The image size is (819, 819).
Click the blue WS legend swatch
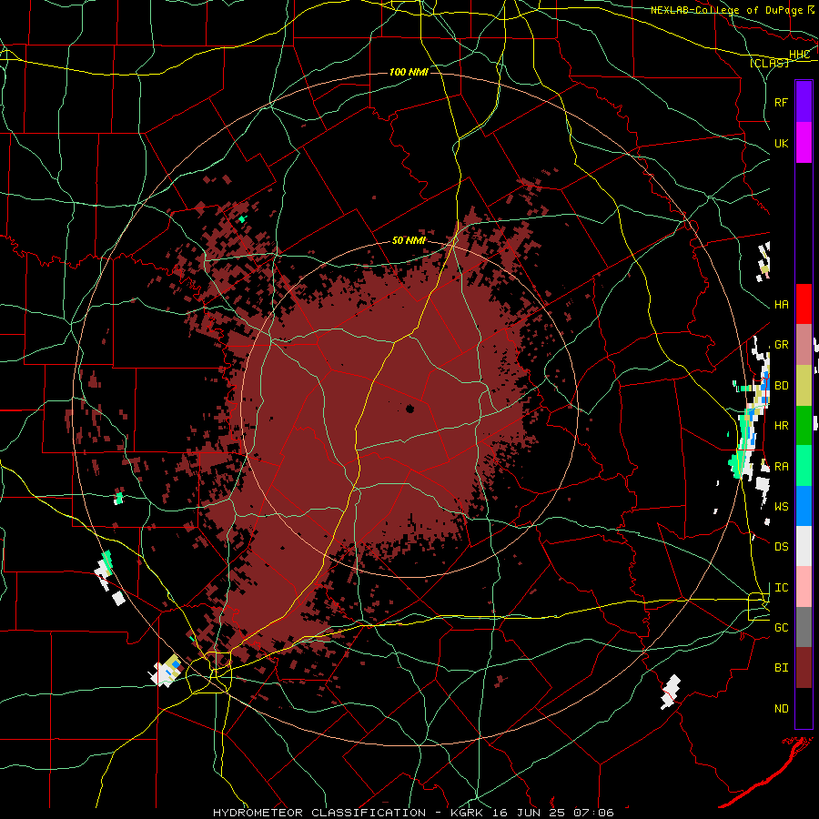tap(804, 506)
